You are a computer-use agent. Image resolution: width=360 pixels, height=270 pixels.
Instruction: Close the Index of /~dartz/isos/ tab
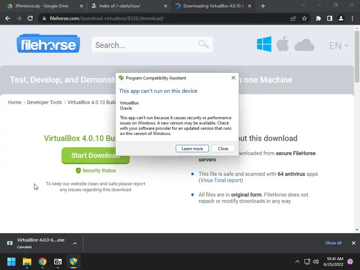pyautogui.click(x=166, y=6)
